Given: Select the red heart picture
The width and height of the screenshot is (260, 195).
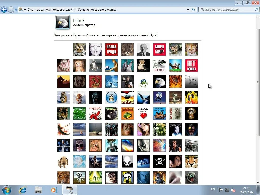Looking at the screenshot, I should 143,113.
